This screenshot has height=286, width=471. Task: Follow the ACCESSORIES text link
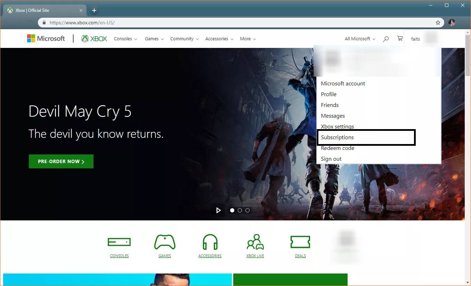click(x=210, y=256)
